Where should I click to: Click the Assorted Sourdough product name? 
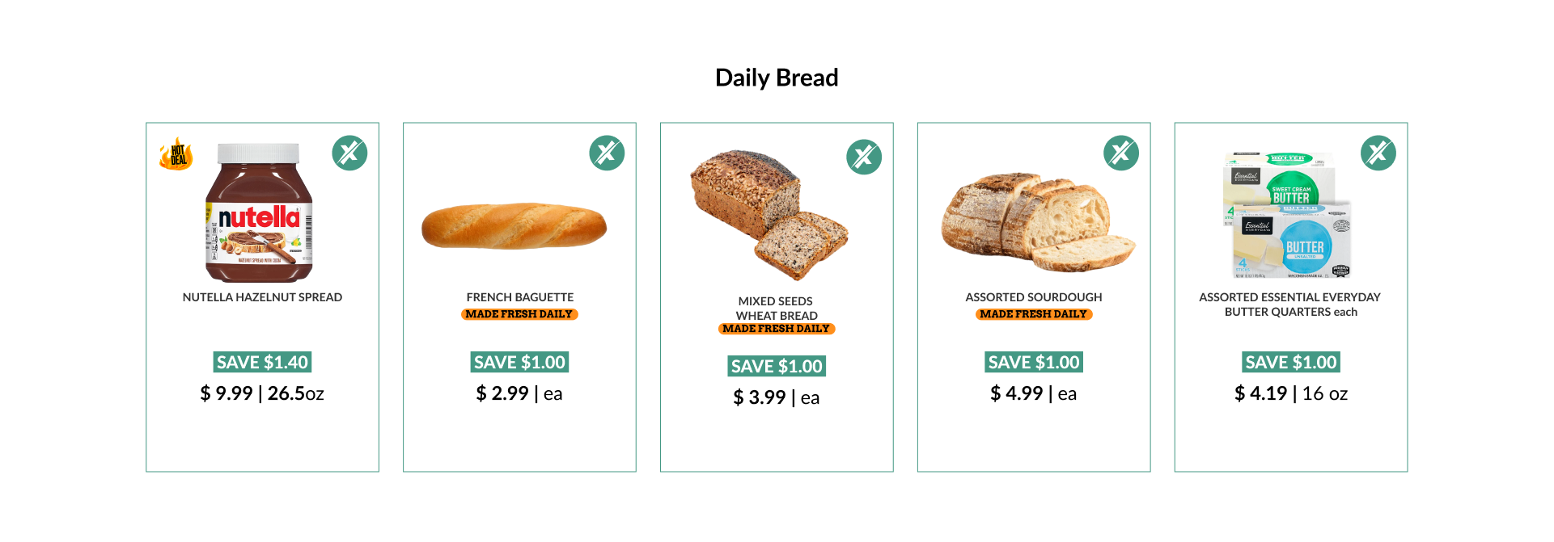(x=1034, y=297)
